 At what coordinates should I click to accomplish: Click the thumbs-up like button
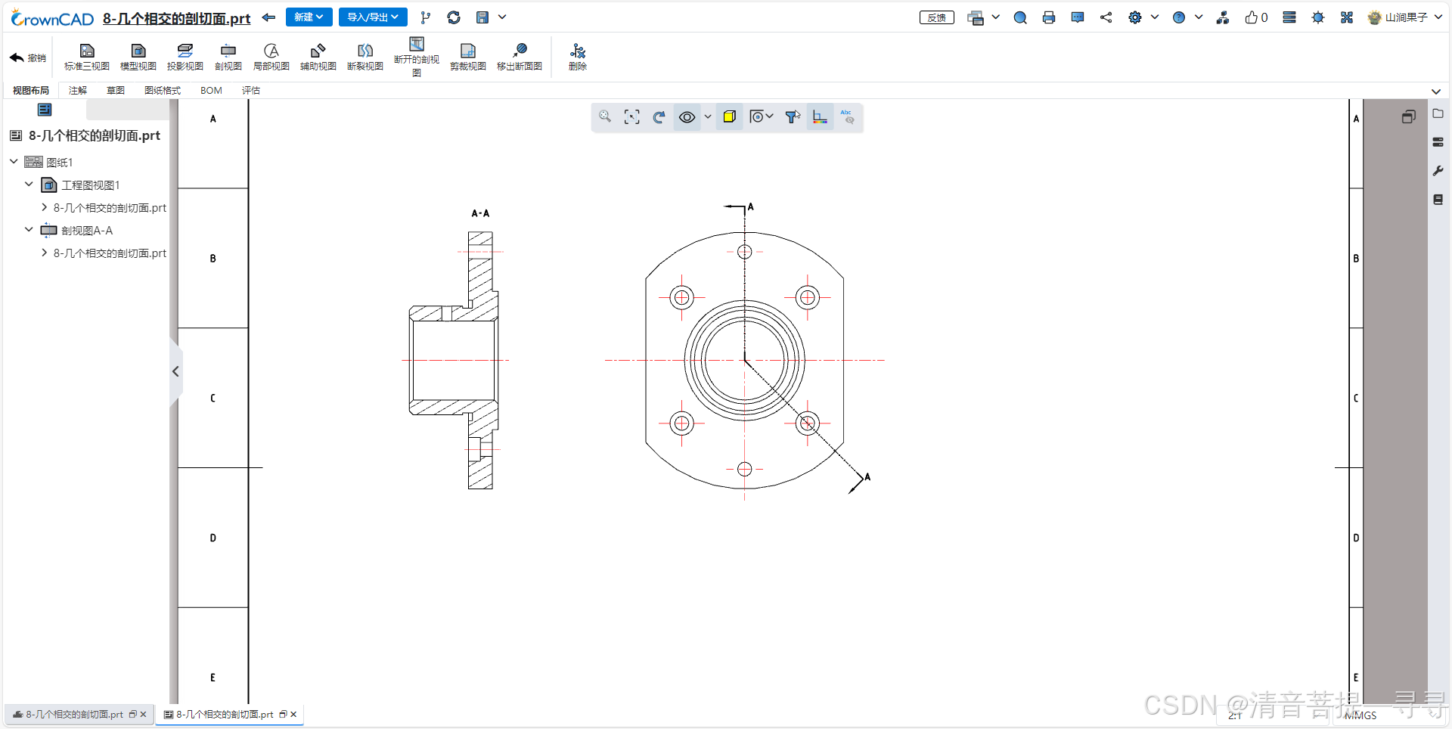(x=1256, y=17)
